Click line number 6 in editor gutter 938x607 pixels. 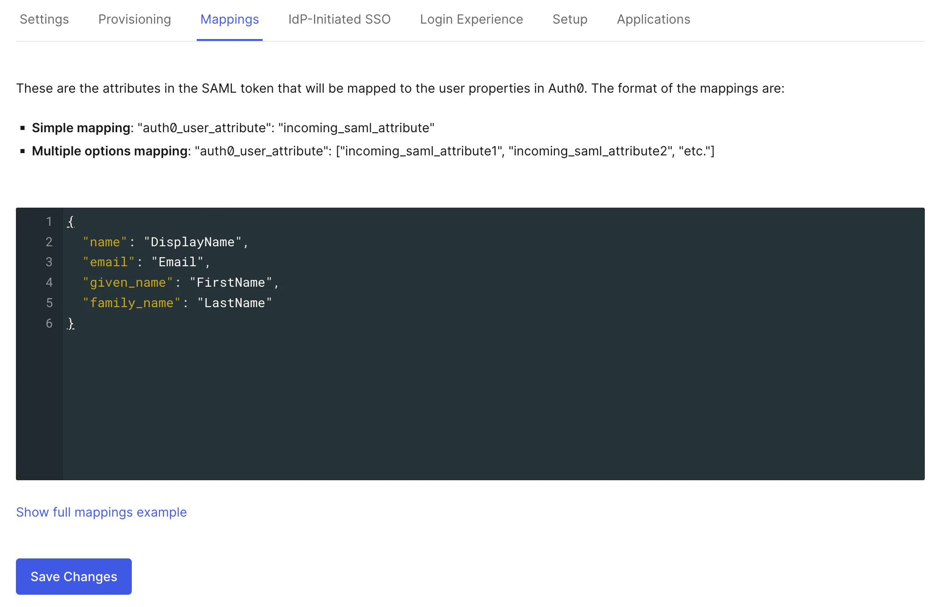(x=49, y=323)
